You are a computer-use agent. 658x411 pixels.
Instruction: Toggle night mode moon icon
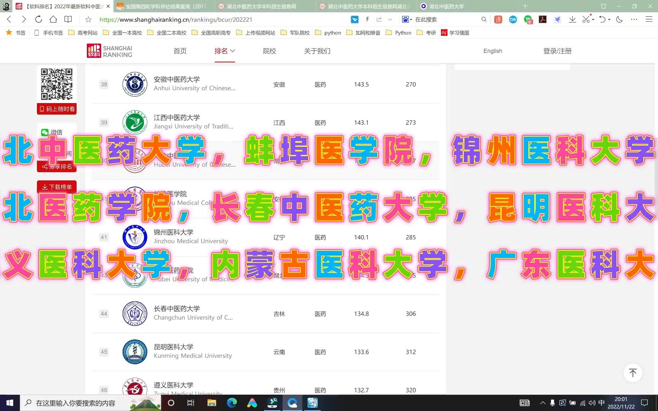tap(620, 19)
